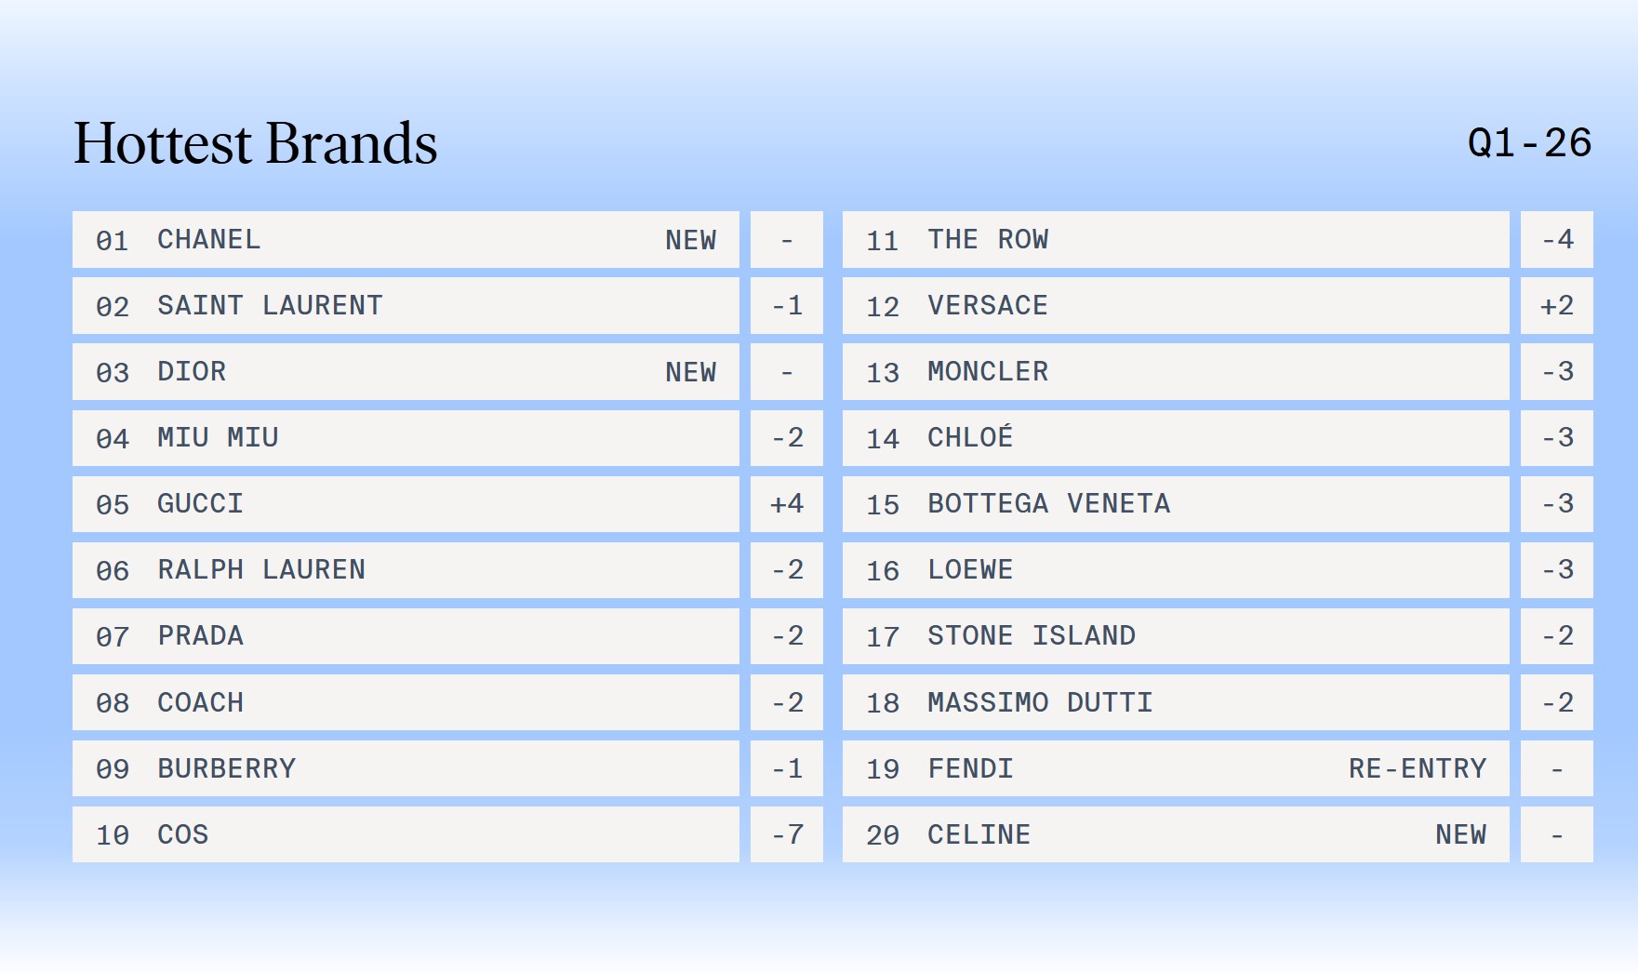Image resolution: width=1638 pixels, height=973 pixels.
Task: Click the +4 change box for GUCCI
Action: (787, 504)
